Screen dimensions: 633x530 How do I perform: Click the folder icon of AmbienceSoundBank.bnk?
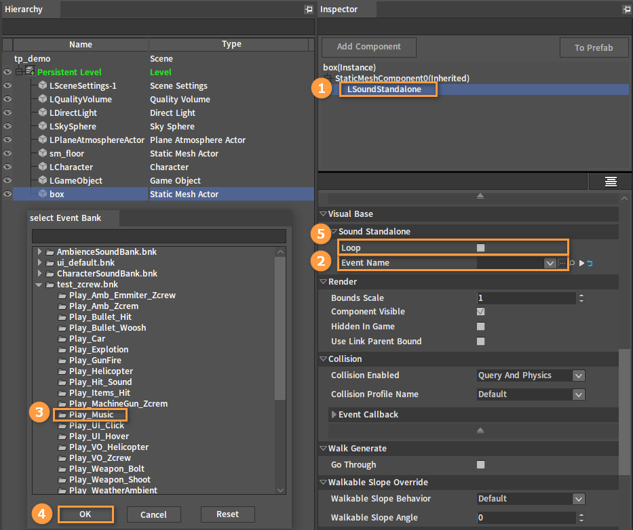click(50, 252)
